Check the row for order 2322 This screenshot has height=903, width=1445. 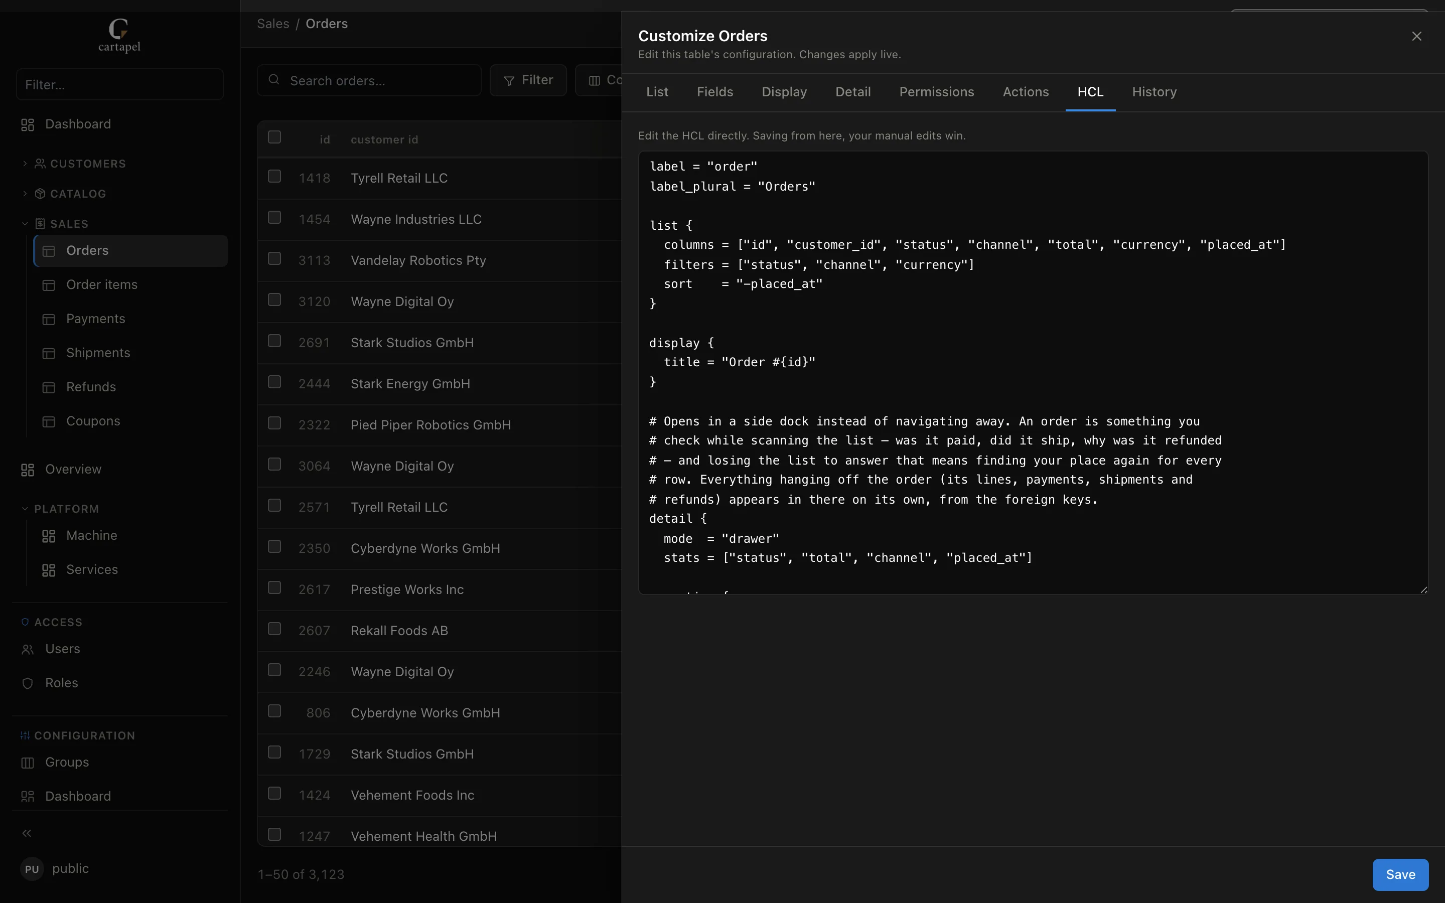[x=274, y=423]
